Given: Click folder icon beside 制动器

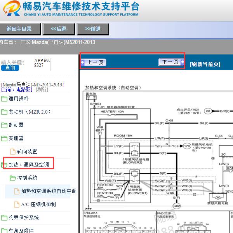Looking at the screenshot, I should (x=4, y=125).
